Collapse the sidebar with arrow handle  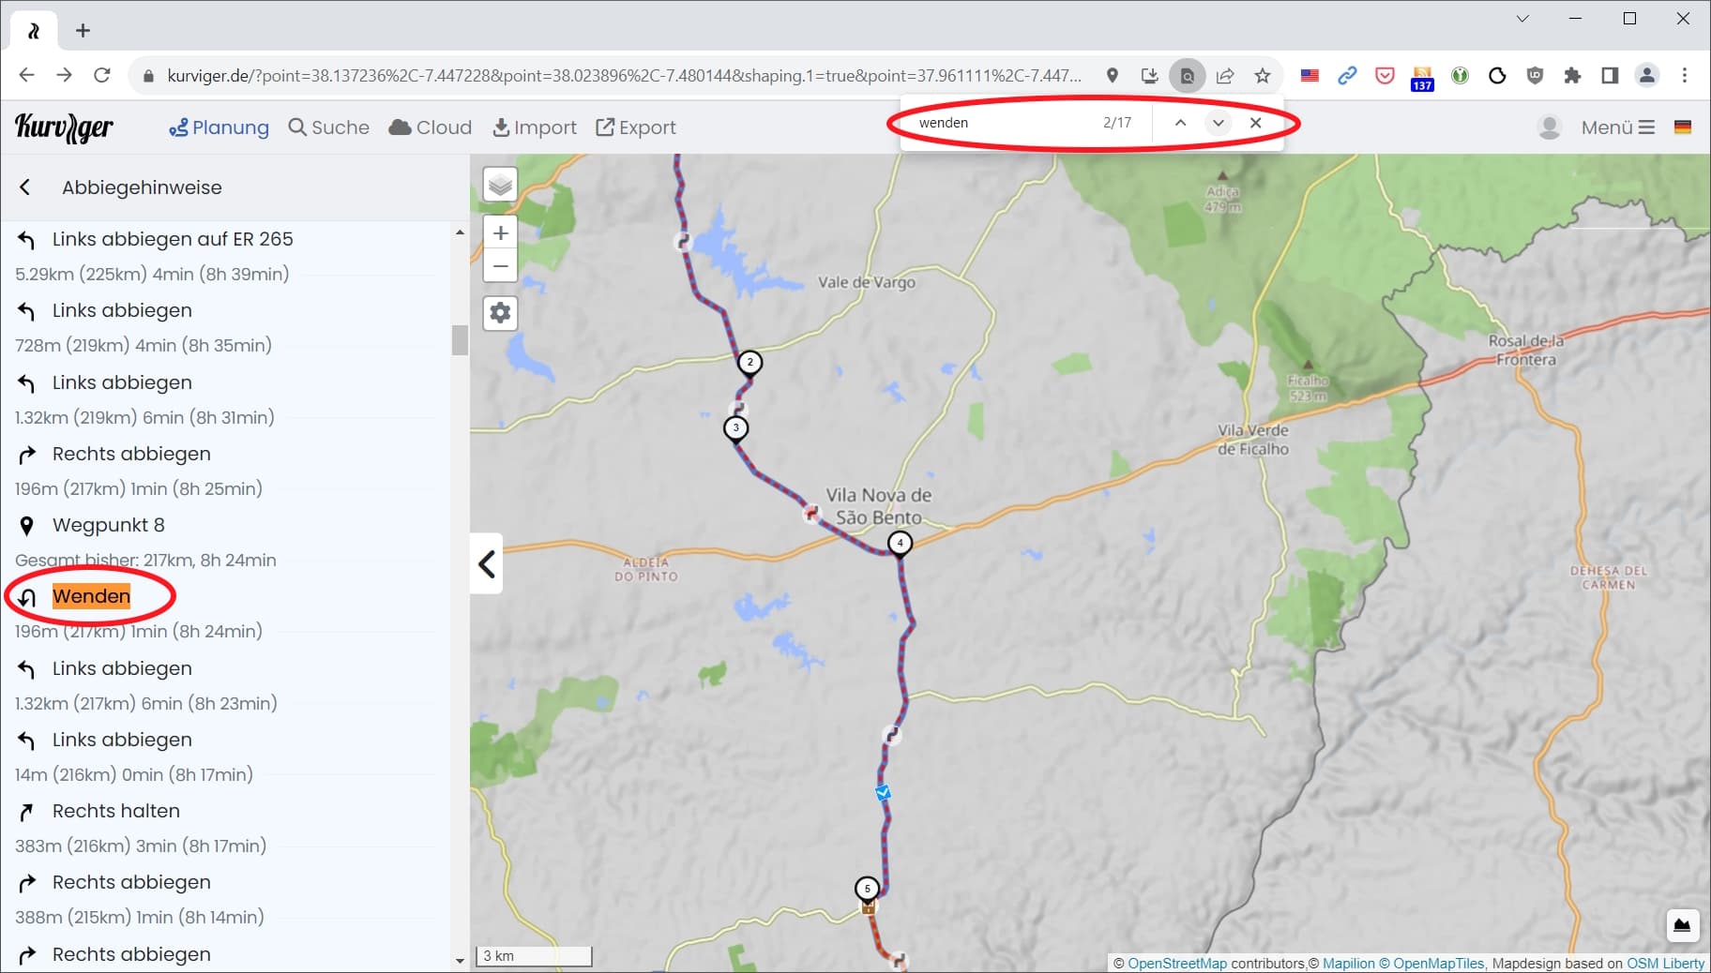[486, 563]
